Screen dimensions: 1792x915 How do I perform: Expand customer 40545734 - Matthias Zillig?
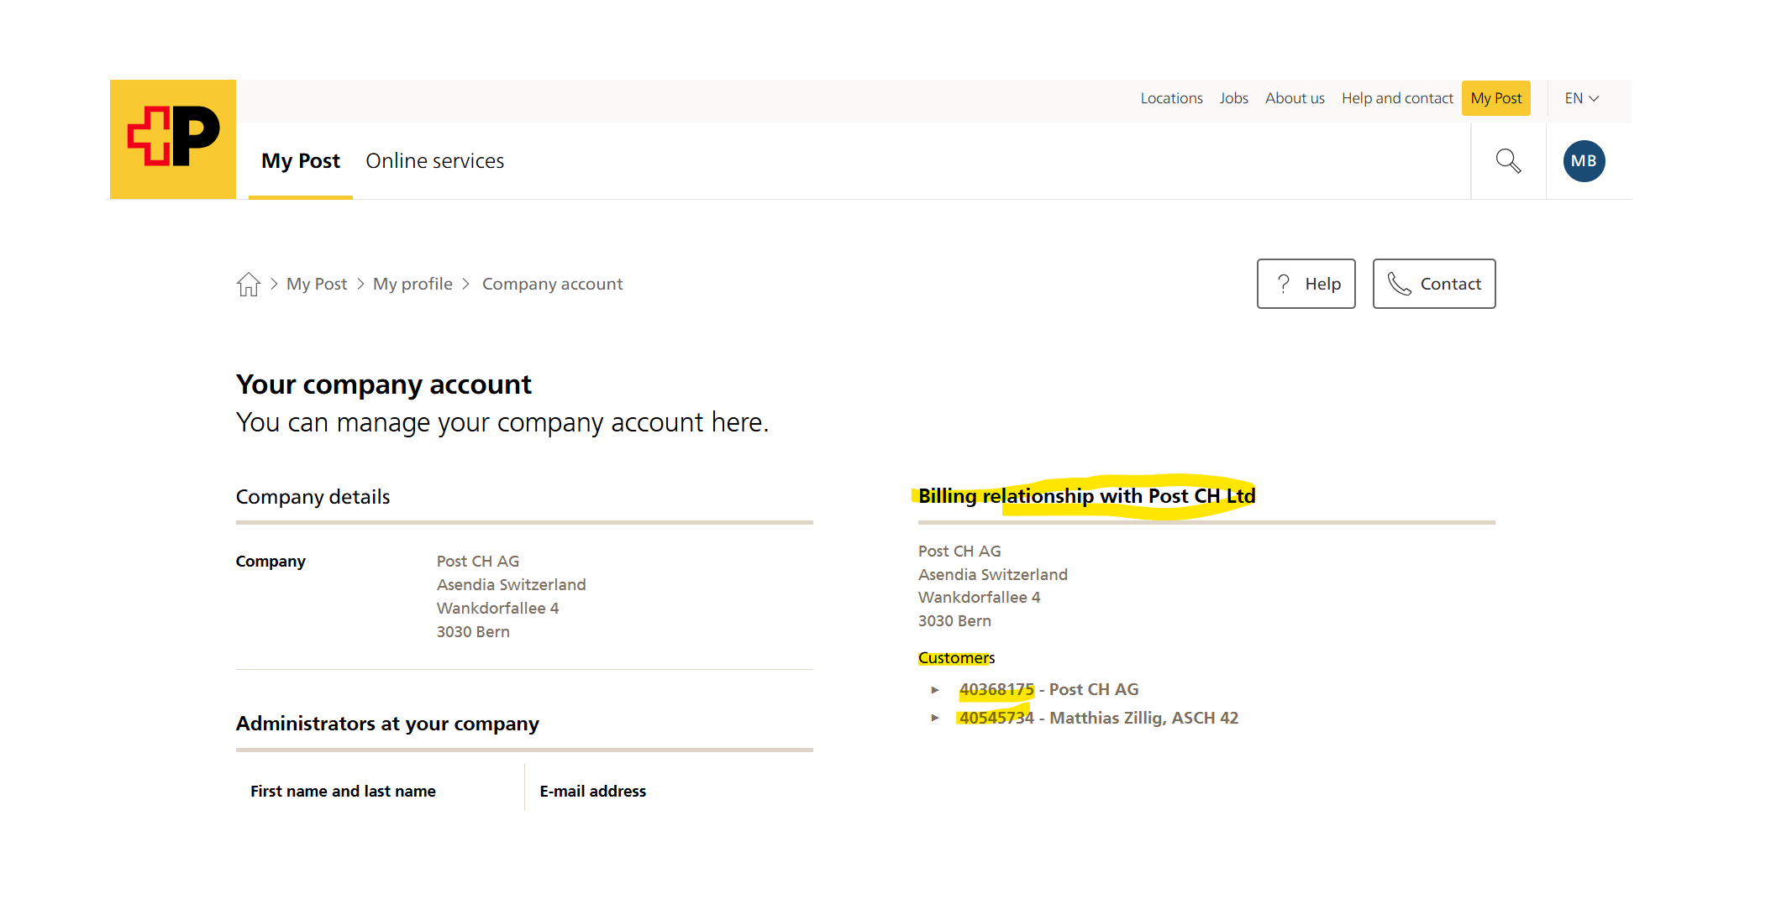[x=935, y=718]
